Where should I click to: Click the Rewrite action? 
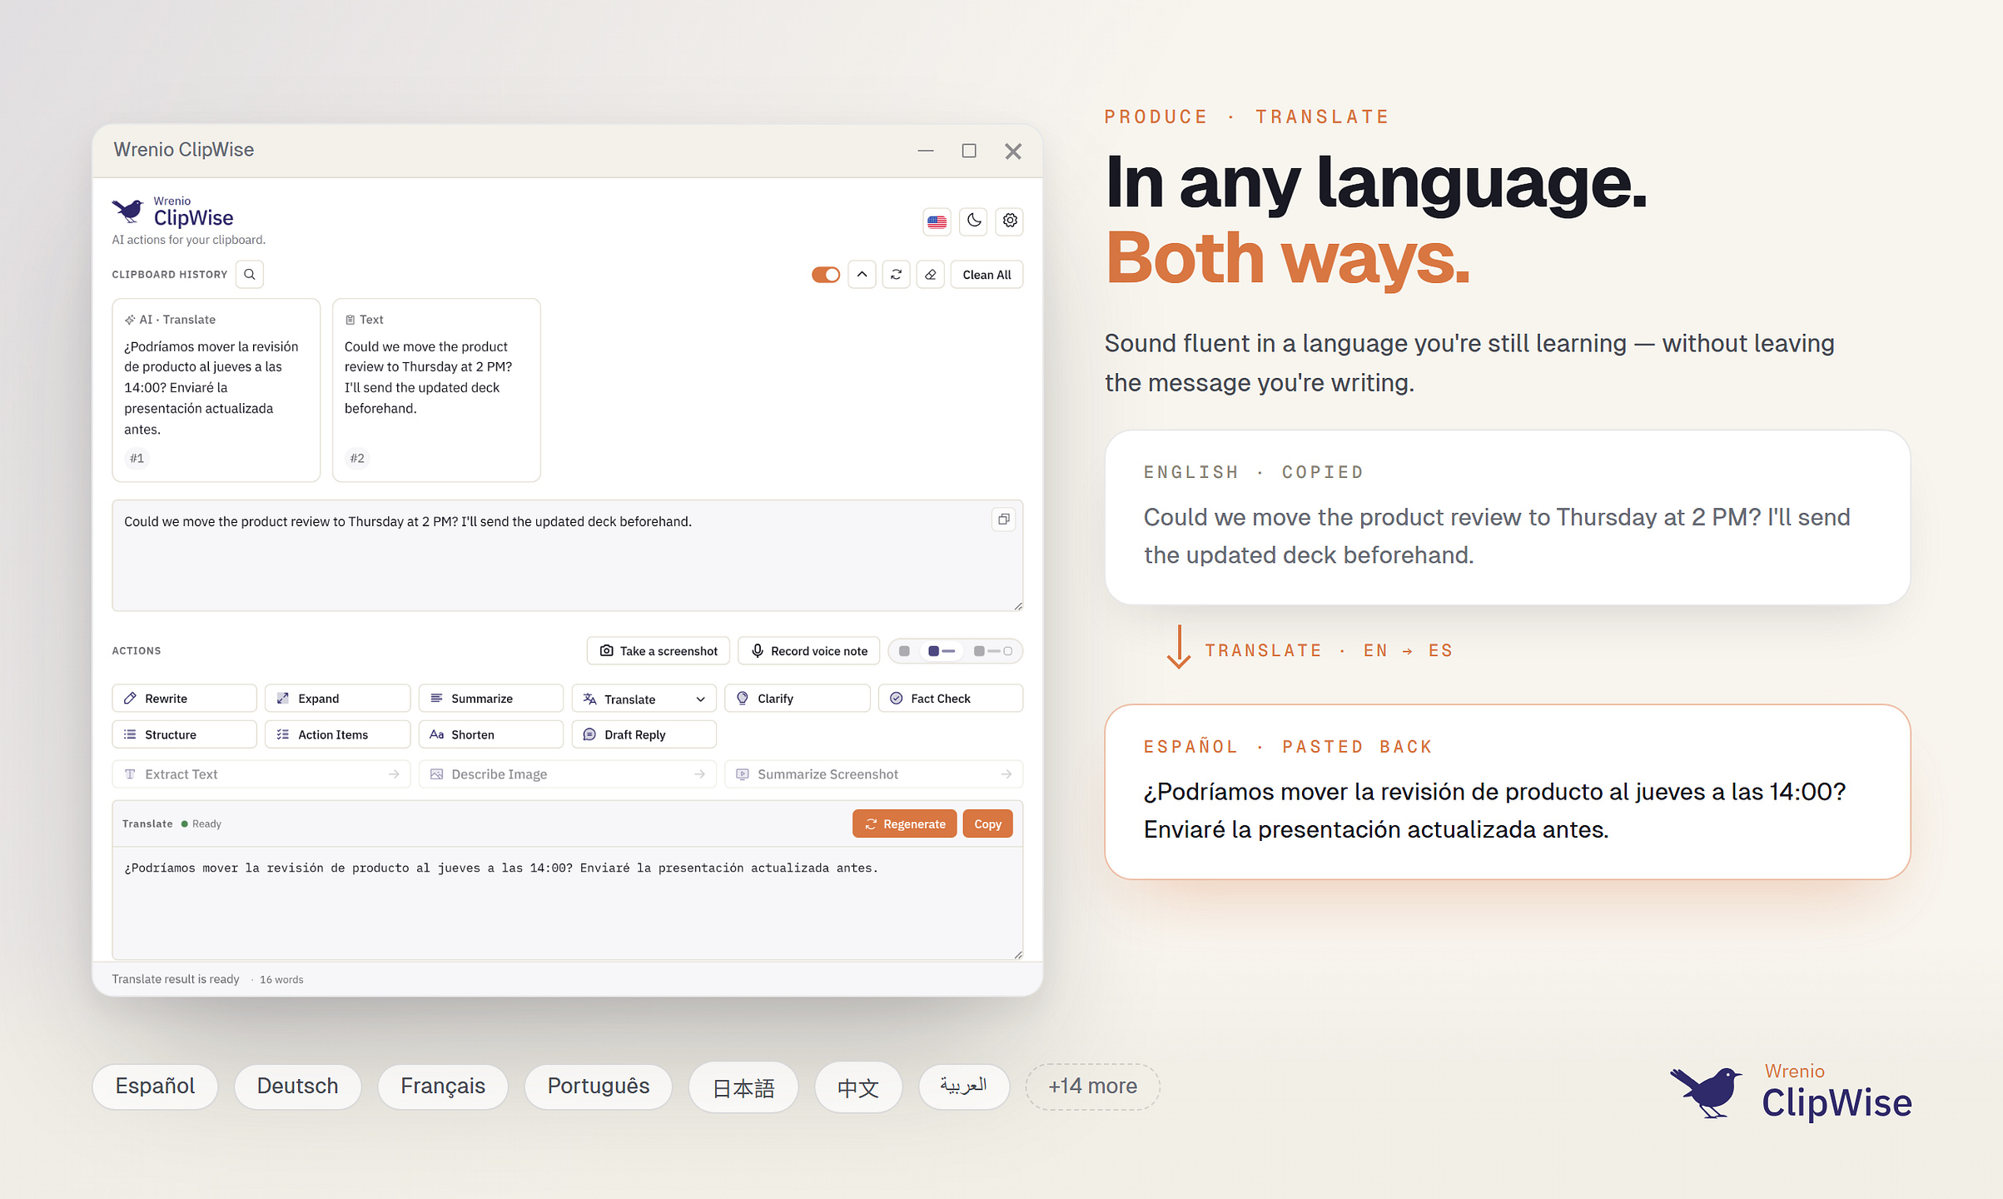pos(184,699)
